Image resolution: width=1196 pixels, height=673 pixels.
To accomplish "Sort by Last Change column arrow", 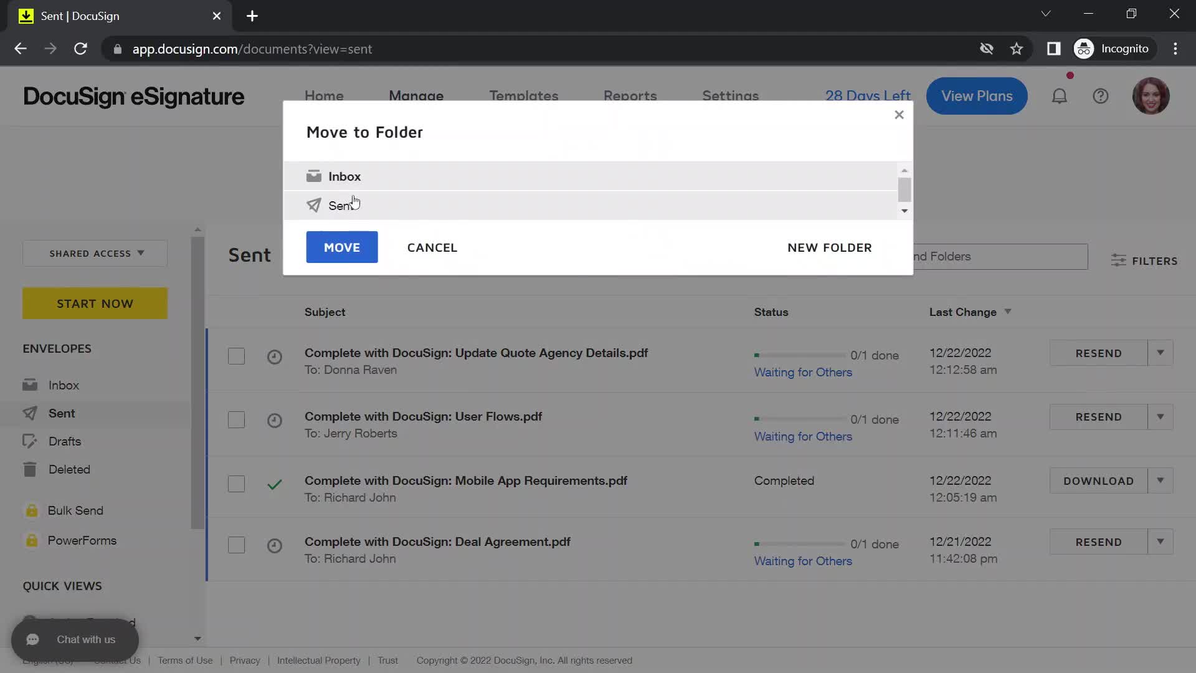I will (1007, 312).
